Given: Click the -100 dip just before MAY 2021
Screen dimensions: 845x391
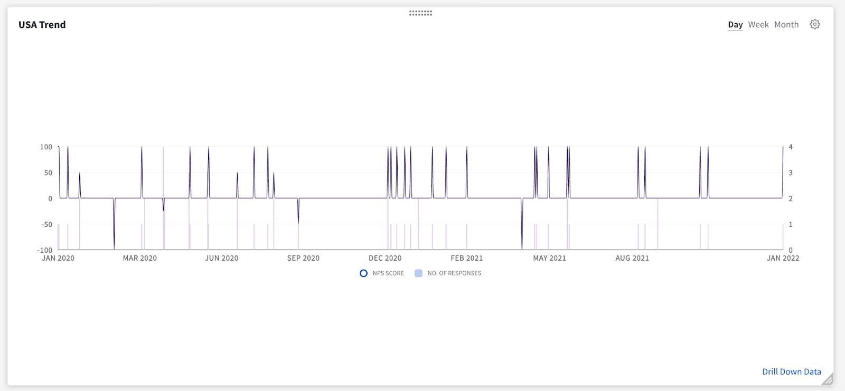Looking at the screenshot, I should 522,248.
